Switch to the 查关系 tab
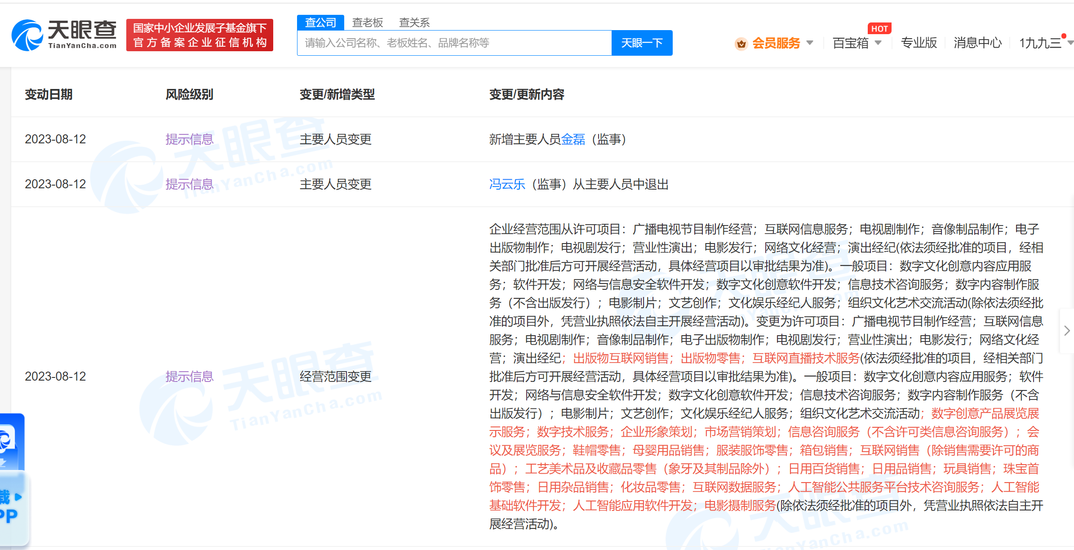1074x550 pixels. (414, 22)
